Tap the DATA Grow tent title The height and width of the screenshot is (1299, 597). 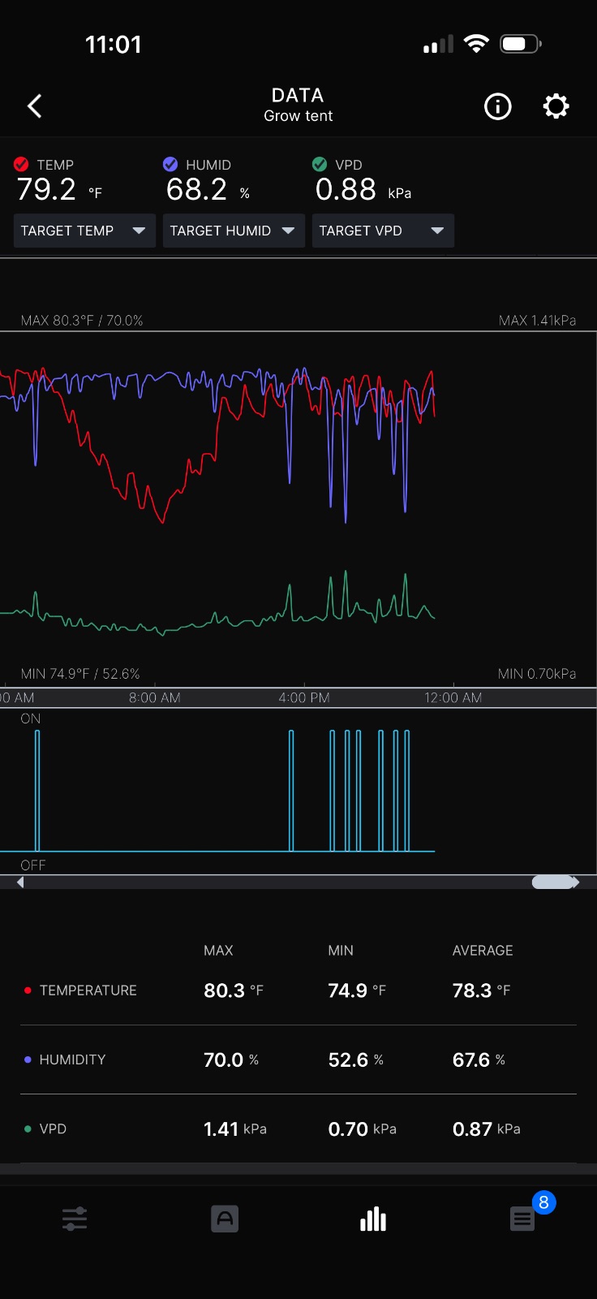tap(298, 106)
